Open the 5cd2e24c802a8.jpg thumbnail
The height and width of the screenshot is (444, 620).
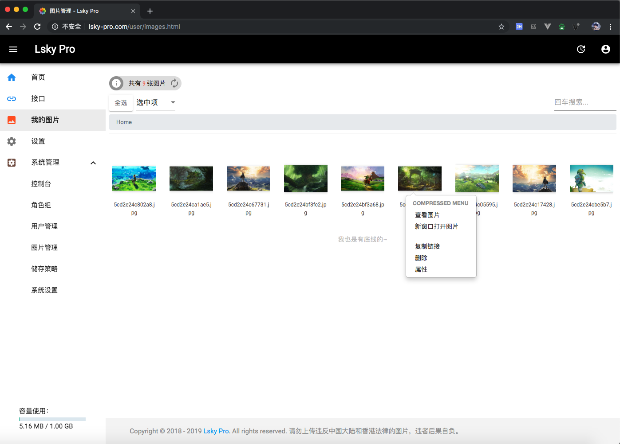coord(134,178)
